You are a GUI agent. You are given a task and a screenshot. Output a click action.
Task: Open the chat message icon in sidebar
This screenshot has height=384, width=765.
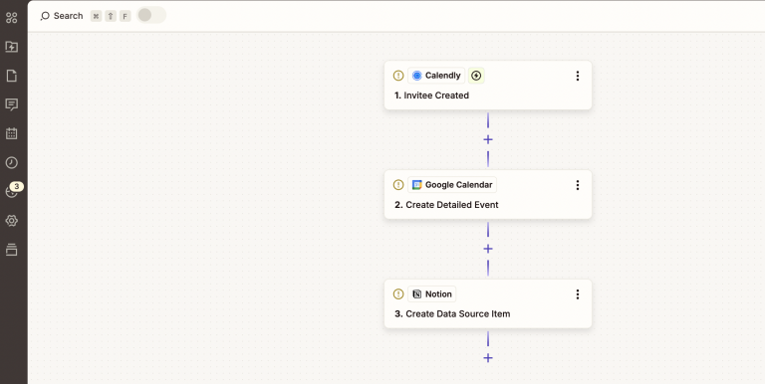click(11, 104)
